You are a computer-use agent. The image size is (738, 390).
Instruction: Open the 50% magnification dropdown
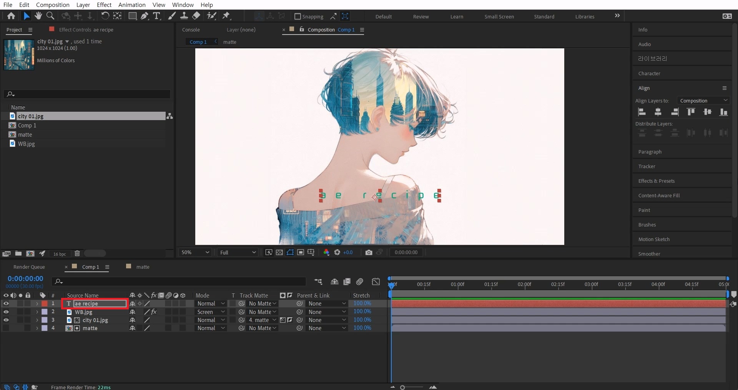195,252
